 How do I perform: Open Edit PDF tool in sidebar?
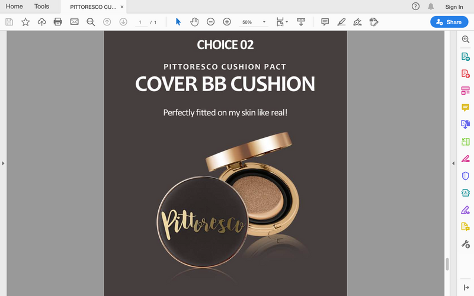466,91
